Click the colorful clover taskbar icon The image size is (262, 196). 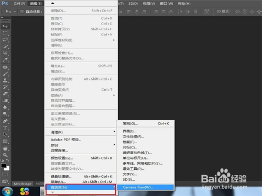click(25, 191)
